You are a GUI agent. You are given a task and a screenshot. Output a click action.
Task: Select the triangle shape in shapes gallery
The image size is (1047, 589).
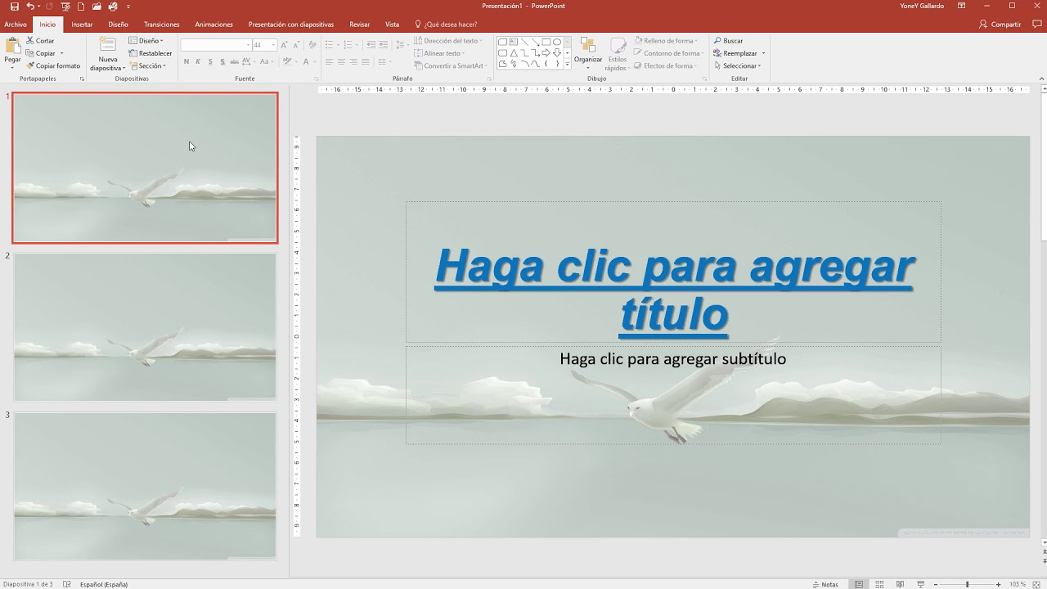point(514,52)
